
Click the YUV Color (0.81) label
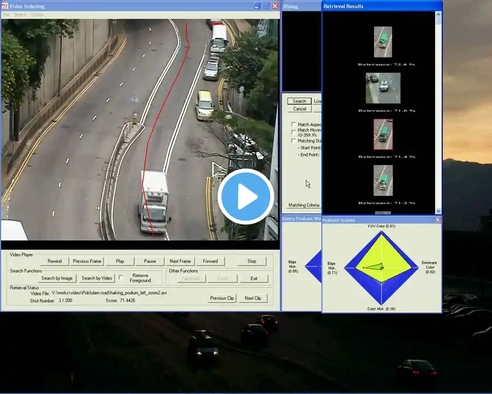coord(381,226)
